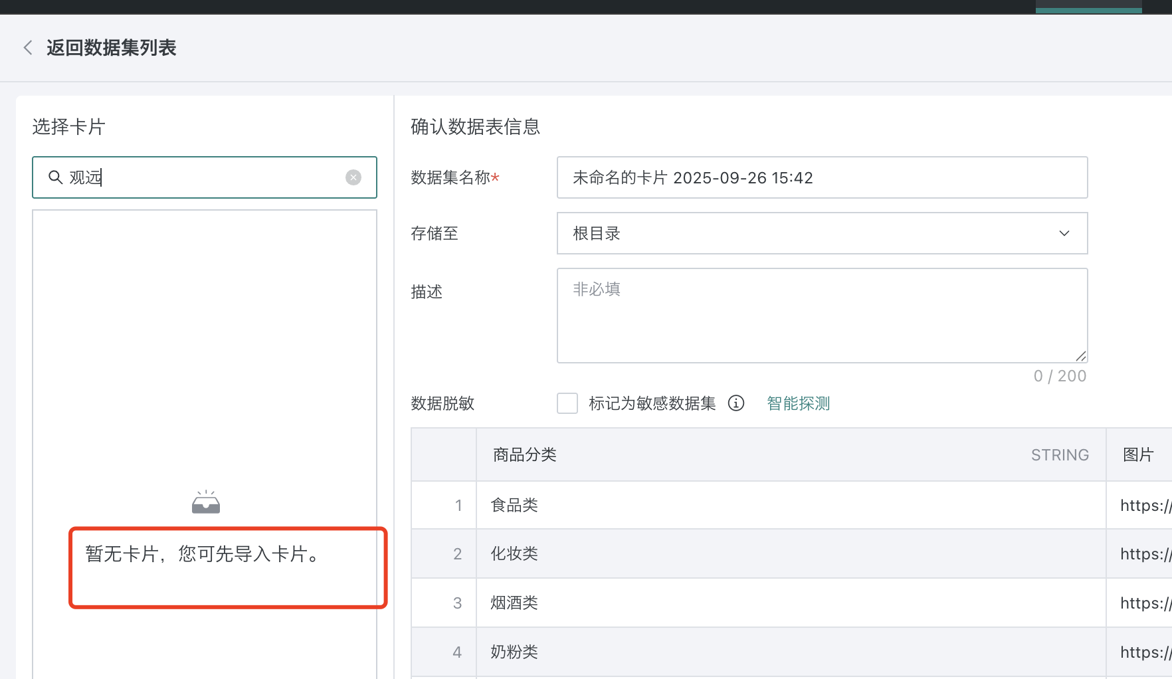Click the 智能探测 link
Screen dimensions: 1172x679
point(798,403)
